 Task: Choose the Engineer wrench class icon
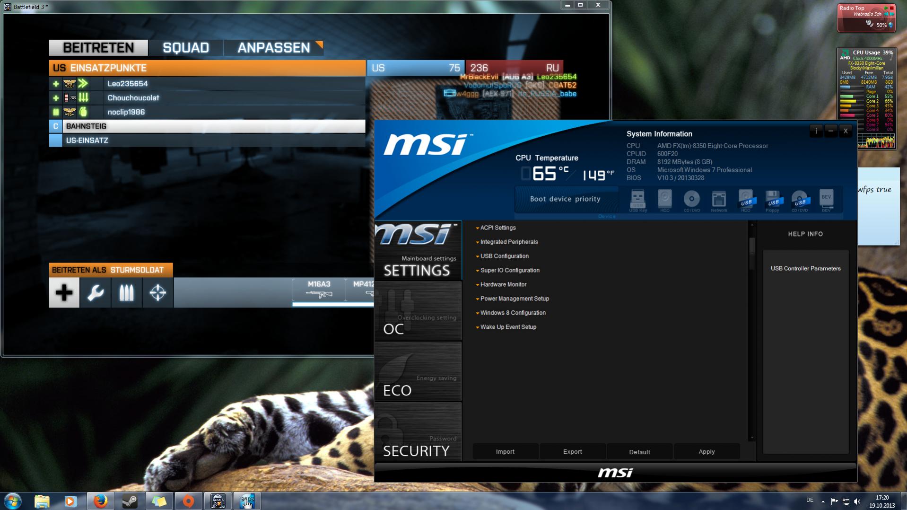[96, 293]
